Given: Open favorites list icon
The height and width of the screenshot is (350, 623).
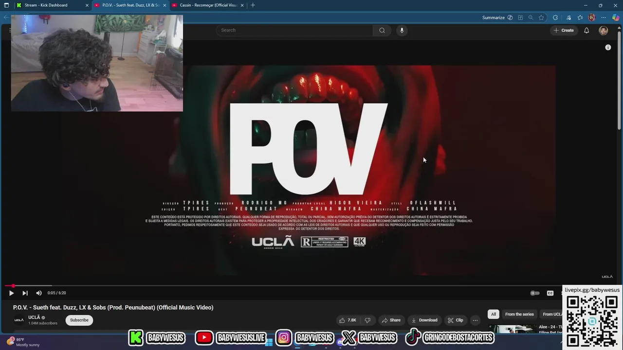Looking at the screenshot, I should click(x=580, y=17).
